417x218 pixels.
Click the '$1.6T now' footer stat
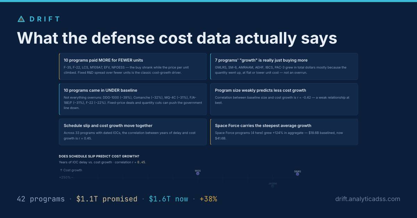pyautogui.click(x=169, y=199)
